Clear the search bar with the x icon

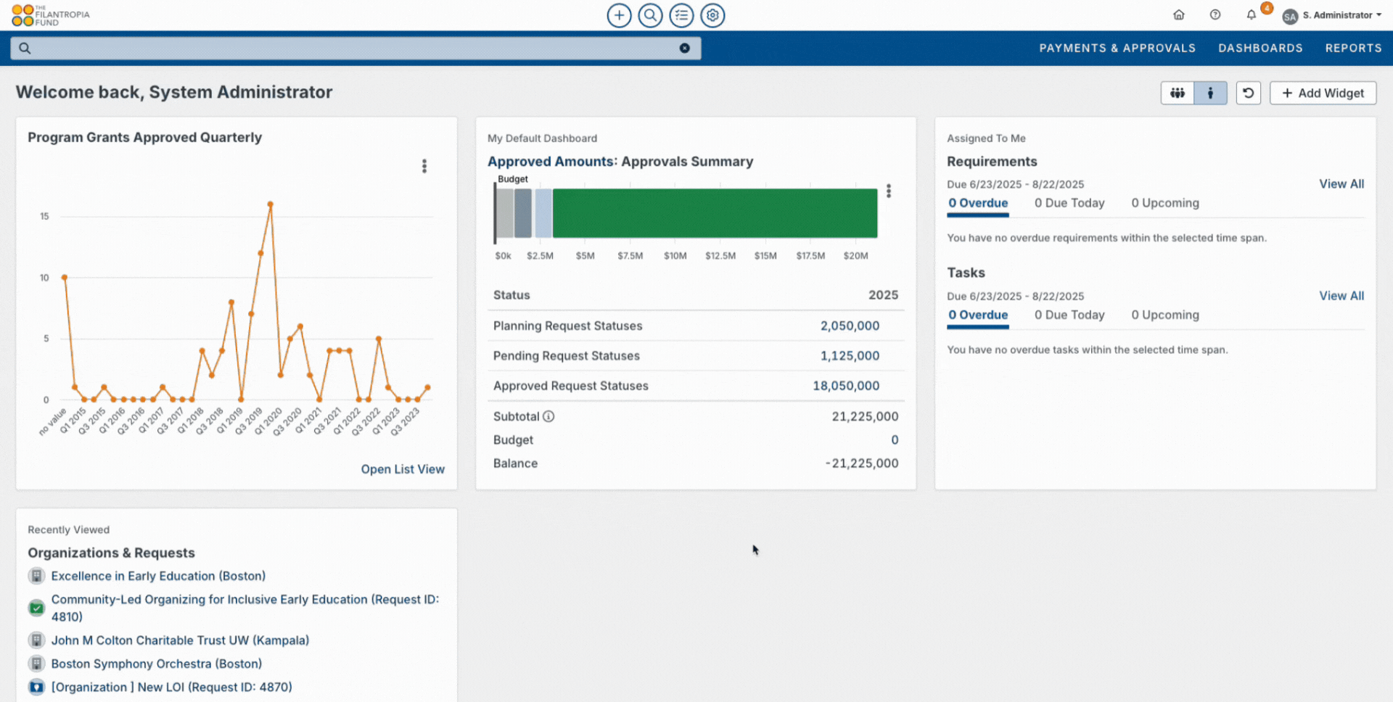(x=684, y=48)
